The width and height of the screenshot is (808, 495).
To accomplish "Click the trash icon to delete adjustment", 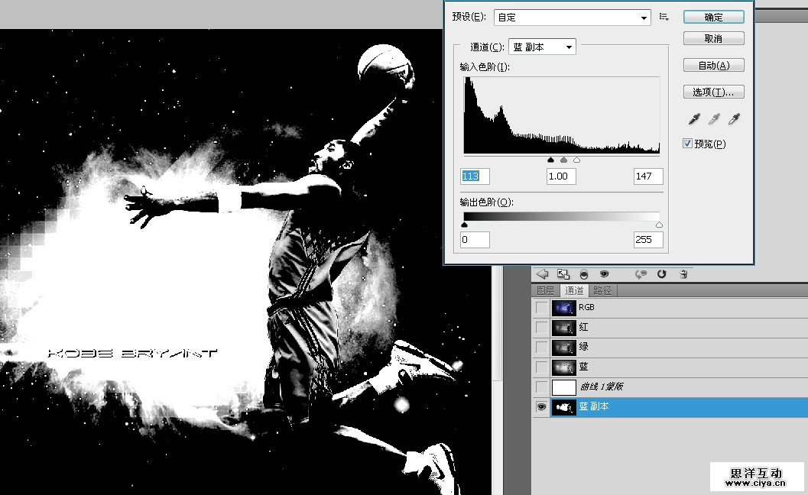I will click(x=683, y=273).
